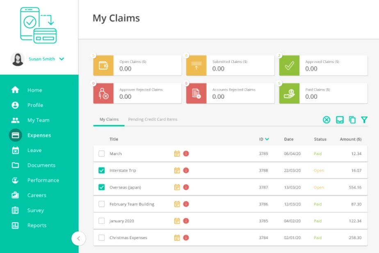This screenshot has height=253, width=379.
Task: Click the Amount ($) column header
Action: 351,139
